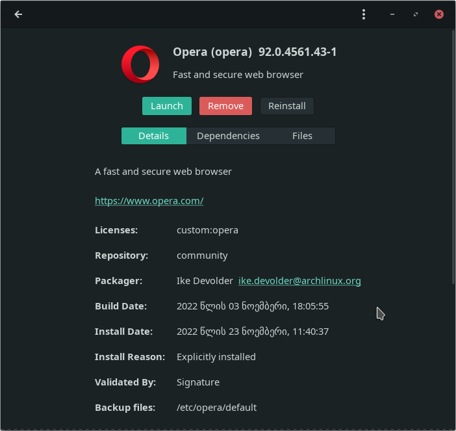The width and height of the screenshot is (456, 431).
Task: Select the Details tab
Action: (x=154, y=136)
